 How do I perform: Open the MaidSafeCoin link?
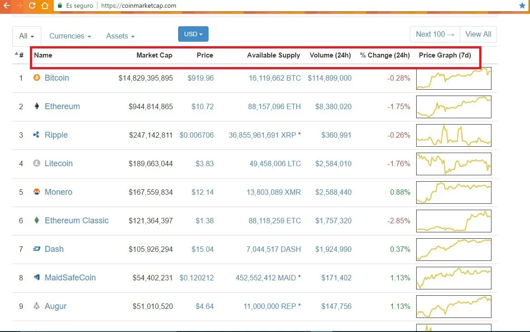point(70,277)
